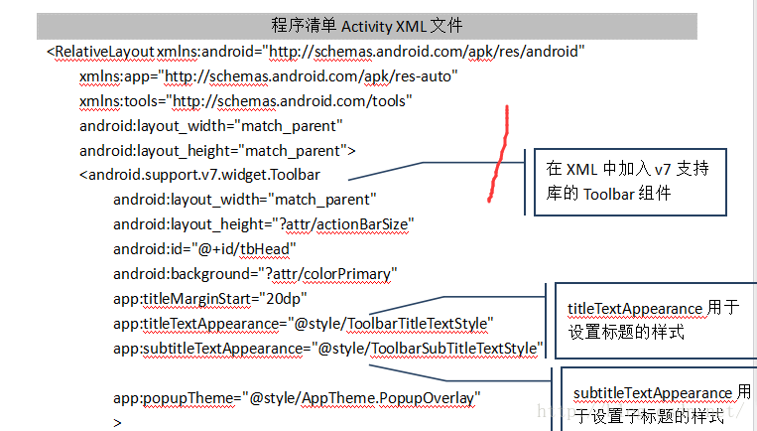
Task: Click the android:background="?attr/colorPrimary" line
Action: point(255,274)
